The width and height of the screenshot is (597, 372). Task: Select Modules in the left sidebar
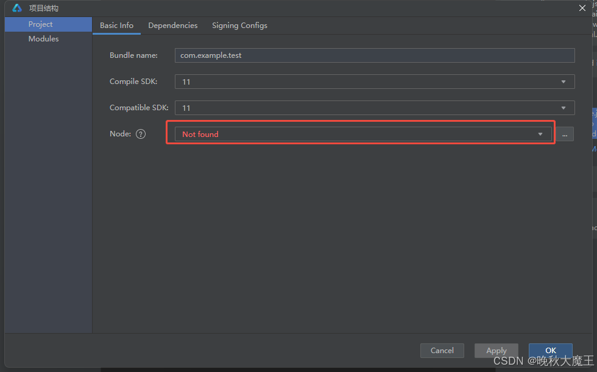[43, 38]
